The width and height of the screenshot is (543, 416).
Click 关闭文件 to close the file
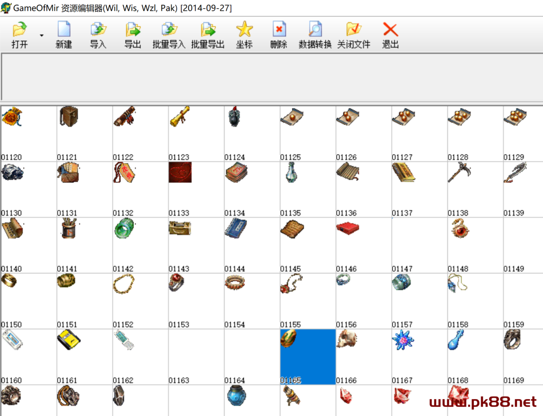coord(353,30)
